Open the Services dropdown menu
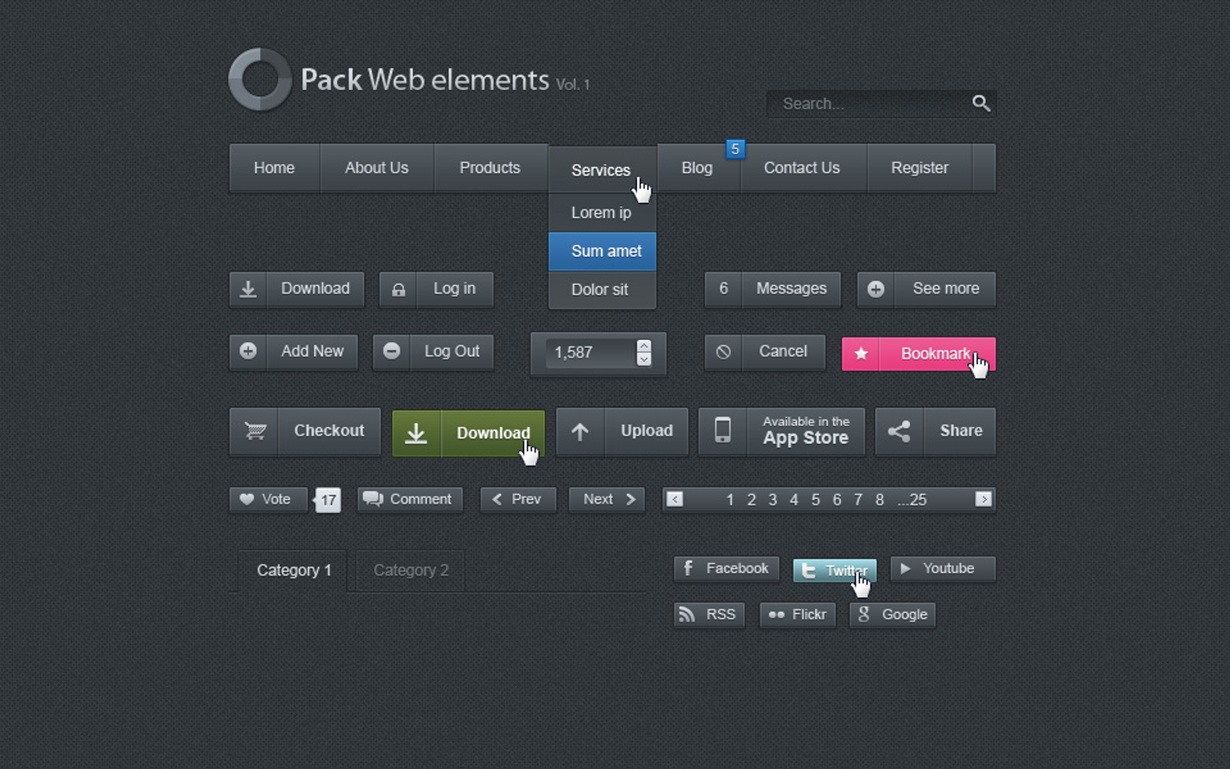1230x769 pixels. (601, 169)
